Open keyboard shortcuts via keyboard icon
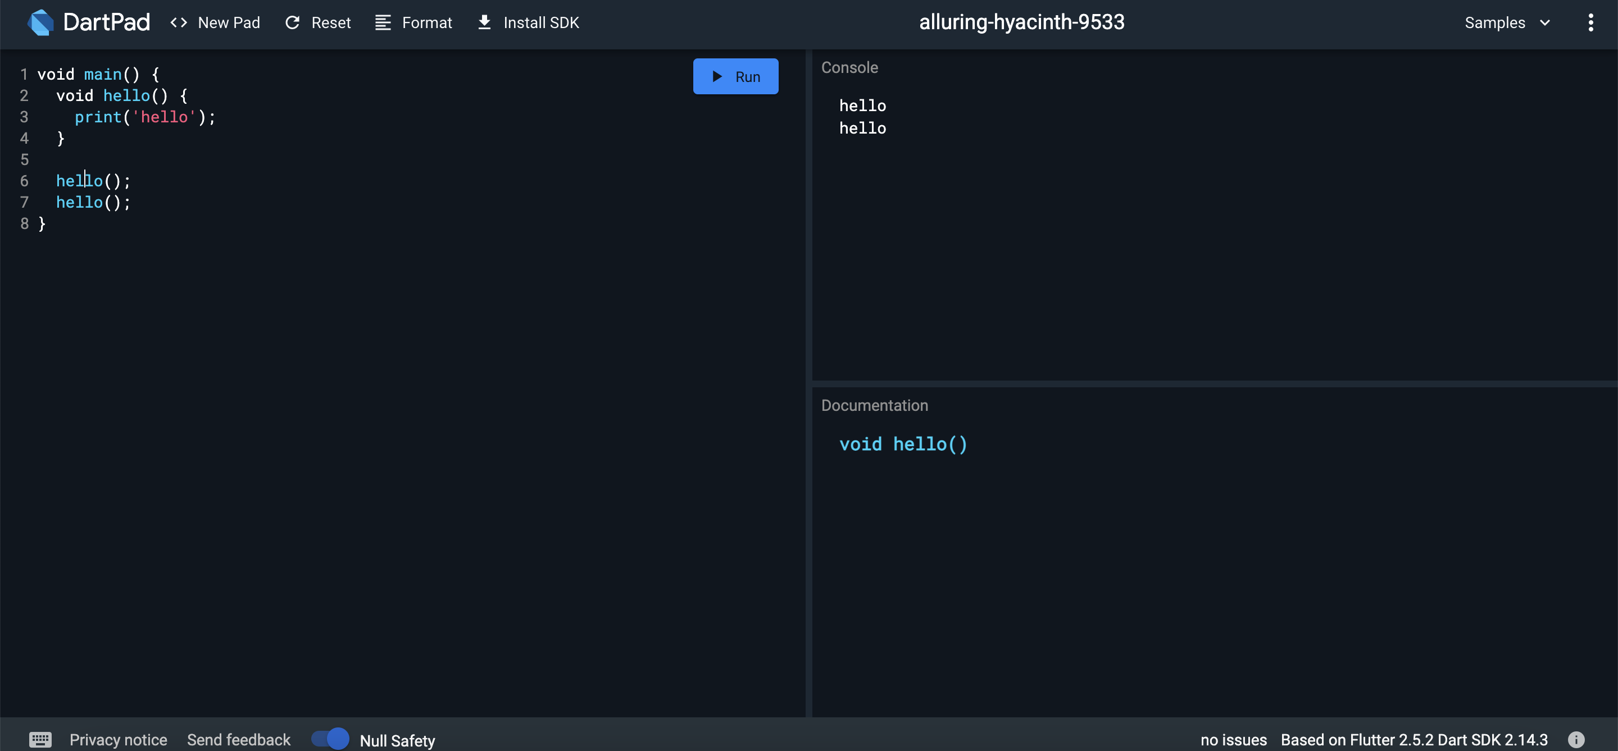The width and height of the screenshot is (1618, 751). [x=40, y=739]
